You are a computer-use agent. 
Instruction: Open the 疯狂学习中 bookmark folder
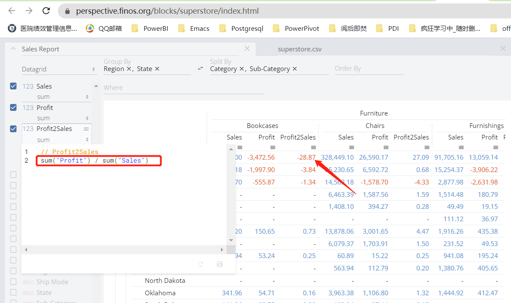pyautogui.click(x=445, y=29)
